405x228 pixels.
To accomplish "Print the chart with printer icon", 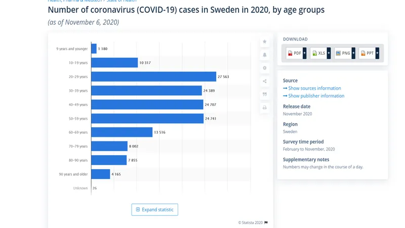I will pos(264,108).
